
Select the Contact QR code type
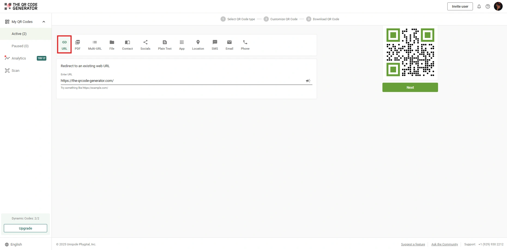tap(127, 45)
